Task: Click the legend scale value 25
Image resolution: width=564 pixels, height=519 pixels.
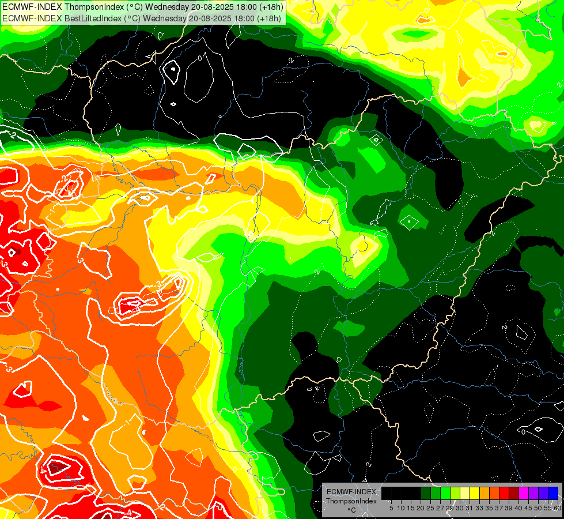Action: click(x=430, y=508)
